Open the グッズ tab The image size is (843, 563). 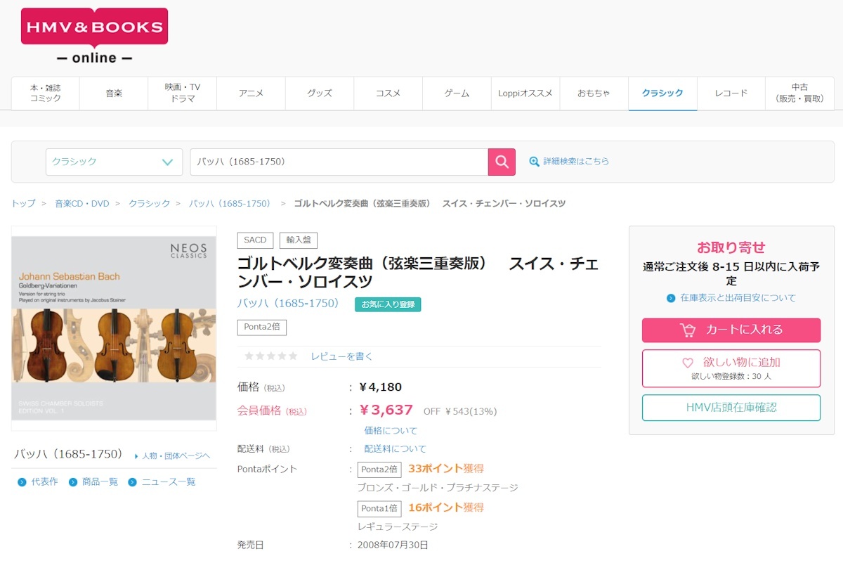click(x=320, y=93)
